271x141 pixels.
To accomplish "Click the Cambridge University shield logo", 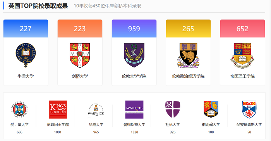I will click(x=80, y=55).
